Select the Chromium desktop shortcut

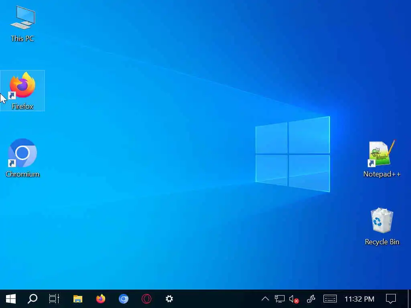tap(22, 158)
